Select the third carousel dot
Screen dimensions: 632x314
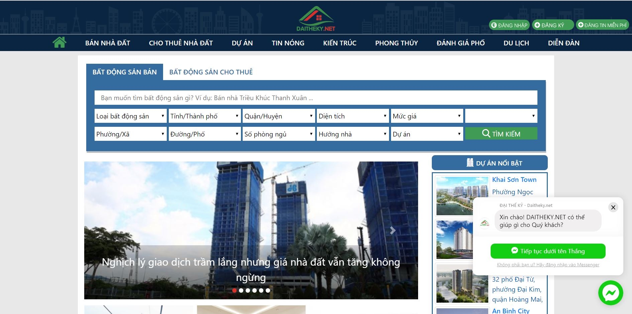pyautogui.click(x=248, y=290)
